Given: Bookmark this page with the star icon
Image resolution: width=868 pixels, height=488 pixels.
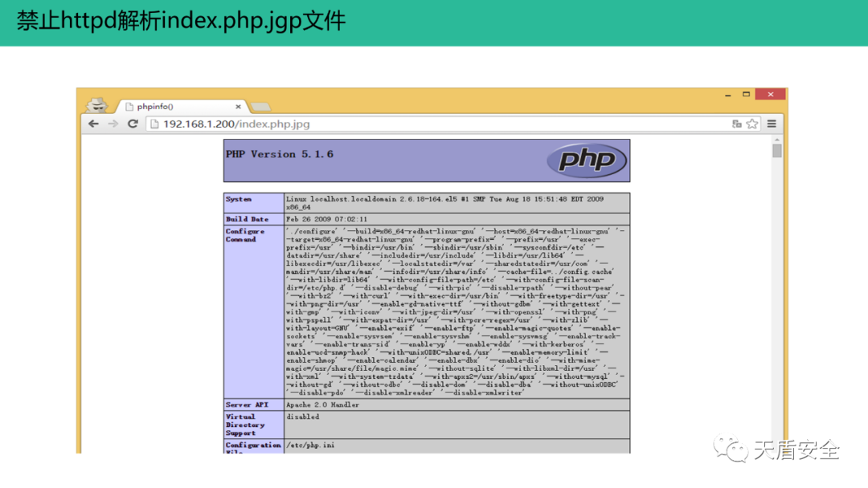Looking at the screenshot, I should pos(751,124).
